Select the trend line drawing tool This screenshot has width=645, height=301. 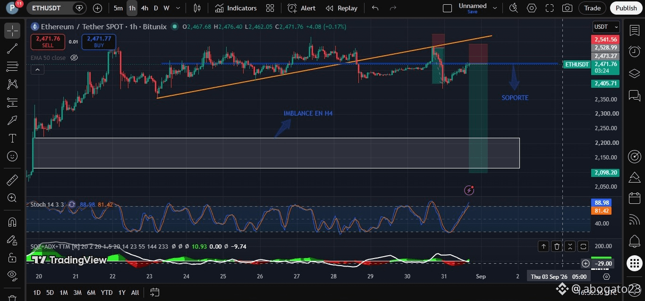12,49
